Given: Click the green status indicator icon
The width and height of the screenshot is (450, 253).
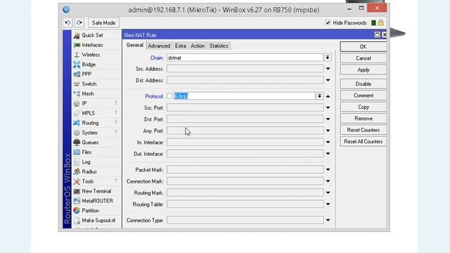Looking at the screenshot, I should click(373, 22).
